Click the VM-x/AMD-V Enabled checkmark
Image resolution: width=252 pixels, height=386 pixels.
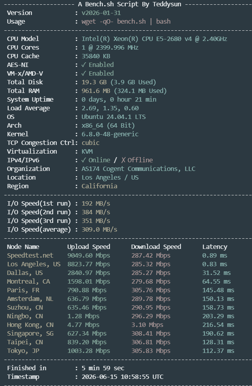[84, 73]
